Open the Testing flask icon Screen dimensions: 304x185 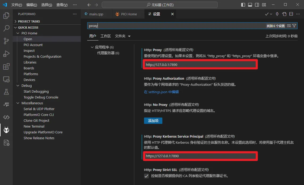click(x=6, y=92)
